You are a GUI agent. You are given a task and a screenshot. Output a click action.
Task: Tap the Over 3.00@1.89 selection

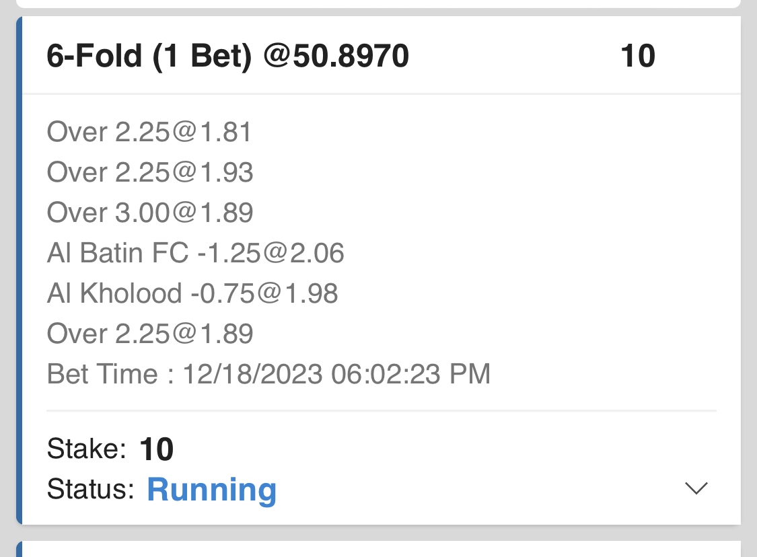click(150, 213)
